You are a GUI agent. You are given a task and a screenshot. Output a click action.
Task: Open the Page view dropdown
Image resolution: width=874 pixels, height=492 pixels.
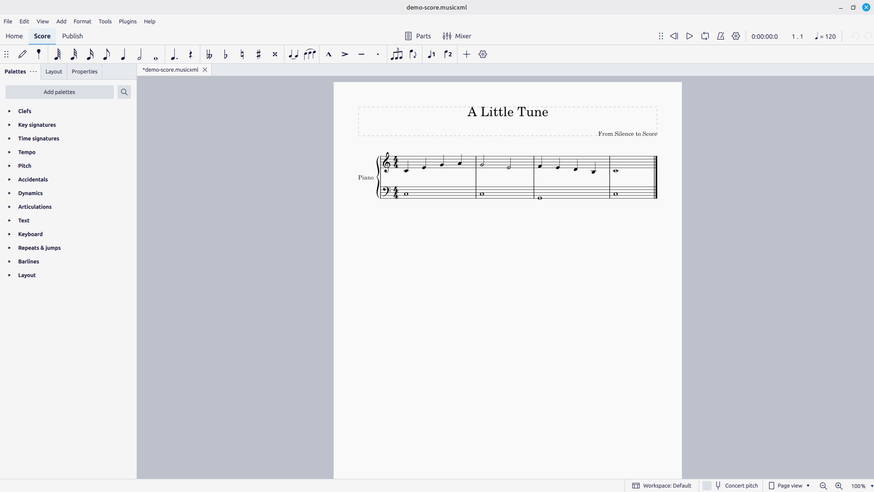pos(789,486)
